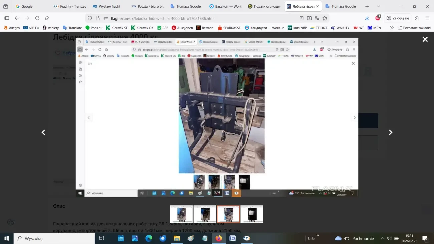Viewport: 434px width, 244px height.
Task: Open the Allegro bookmark
Action: click(x=12, y=28)
